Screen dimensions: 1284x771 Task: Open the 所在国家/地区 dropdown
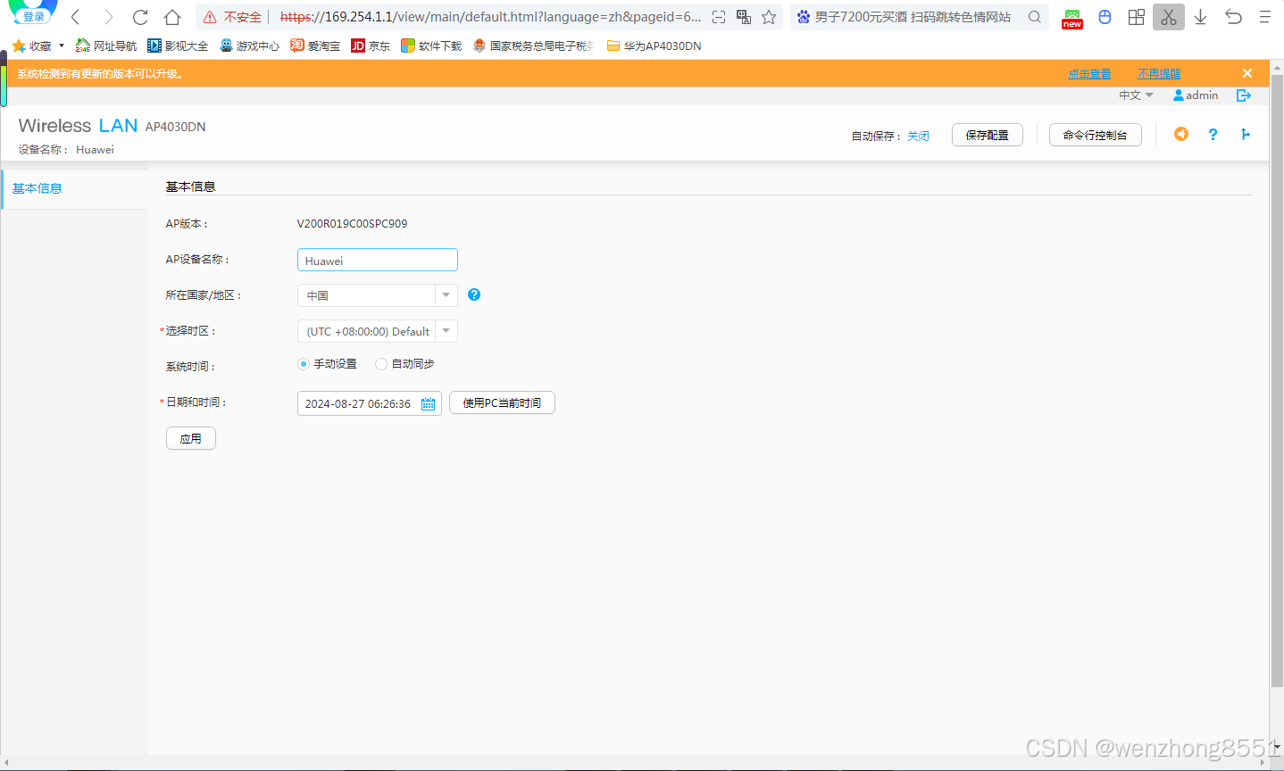coord(446,294)
